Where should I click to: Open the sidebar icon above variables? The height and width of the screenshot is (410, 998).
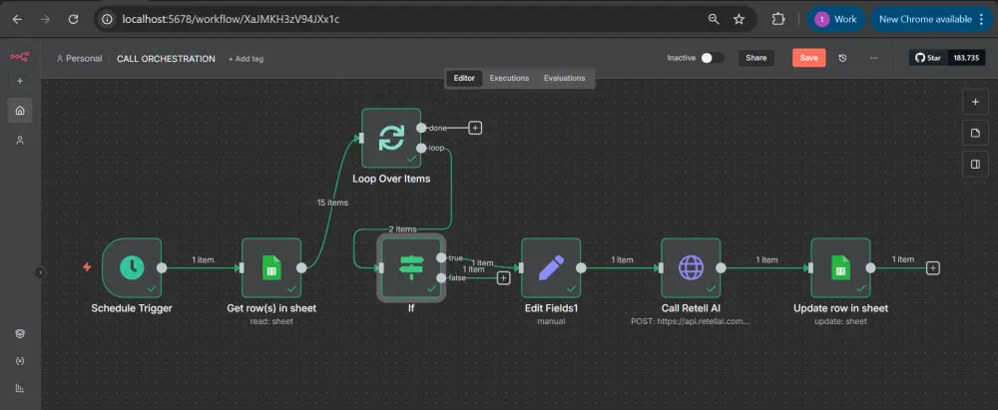point(20,333)
